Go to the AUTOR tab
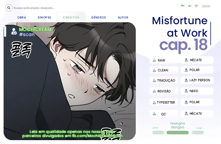The width and height of the screenshot is (221, 144). coord(123,18)
